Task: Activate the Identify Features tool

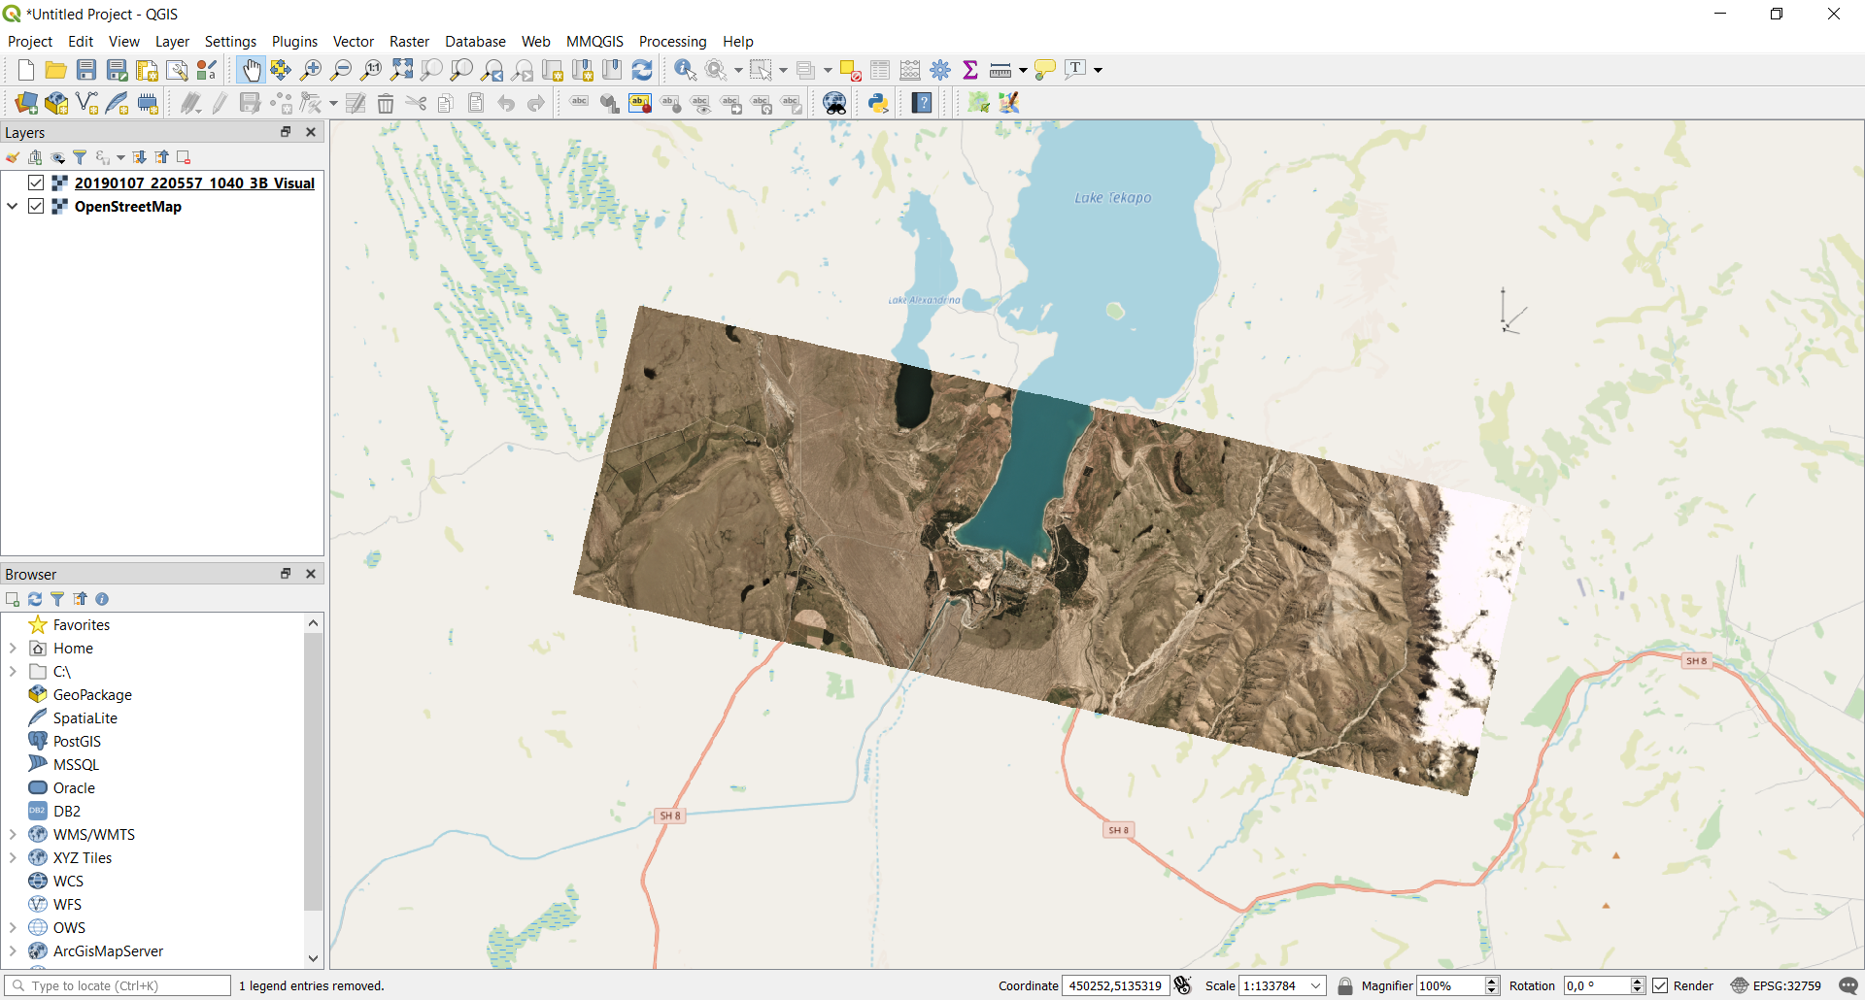Action: click(x=685, y=70)
